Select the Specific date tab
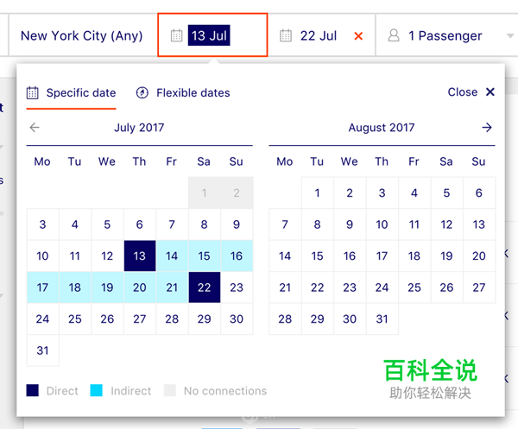The height and width of the screenshot is (429, 518). [x=80, y=92]
